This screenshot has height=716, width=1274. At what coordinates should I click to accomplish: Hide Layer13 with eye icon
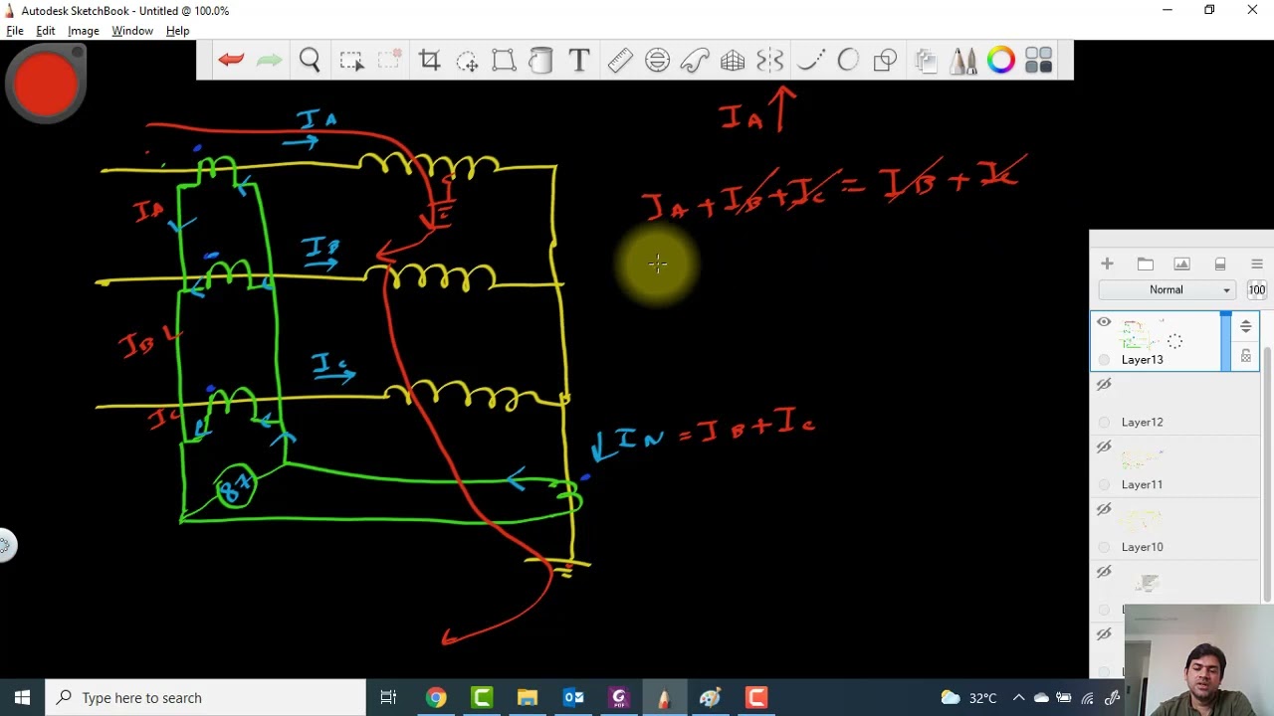pos(1104,321)
